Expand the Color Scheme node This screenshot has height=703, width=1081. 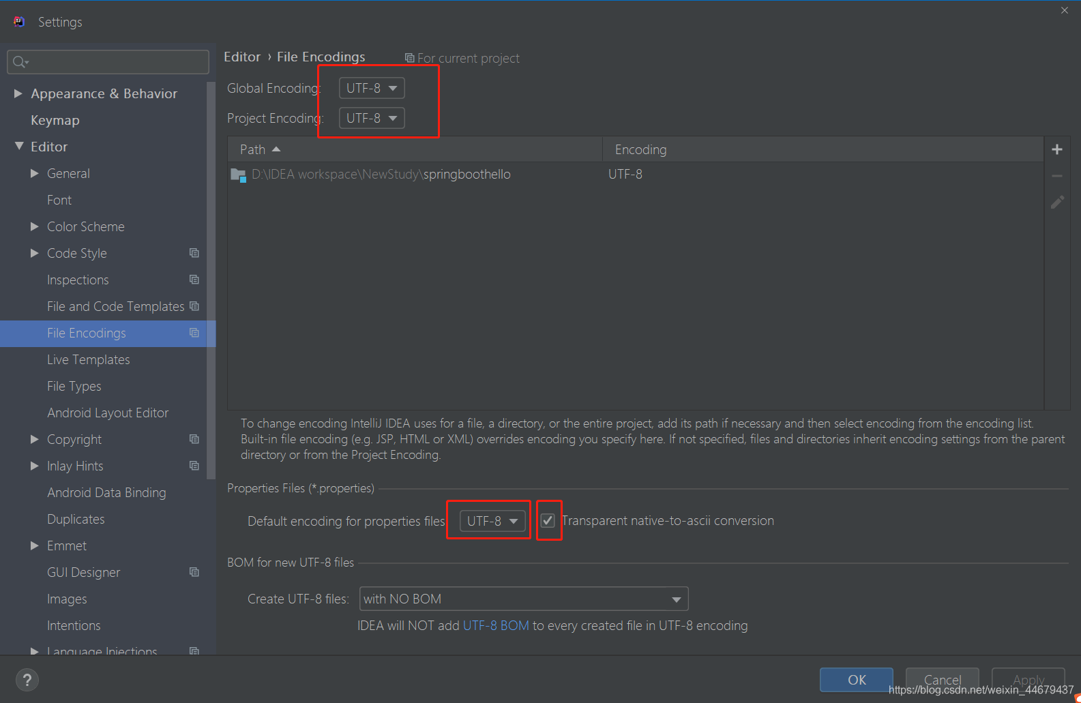(x=35, y=226)
